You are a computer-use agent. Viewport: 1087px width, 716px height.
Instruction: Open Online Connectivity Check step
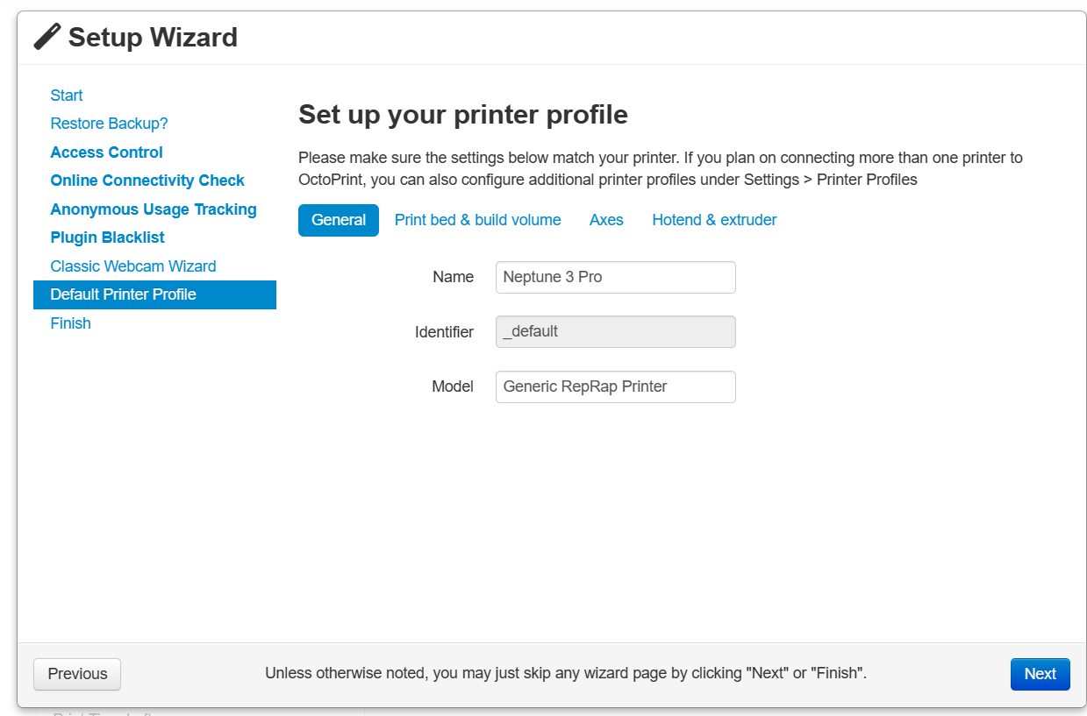pos(147,181)
